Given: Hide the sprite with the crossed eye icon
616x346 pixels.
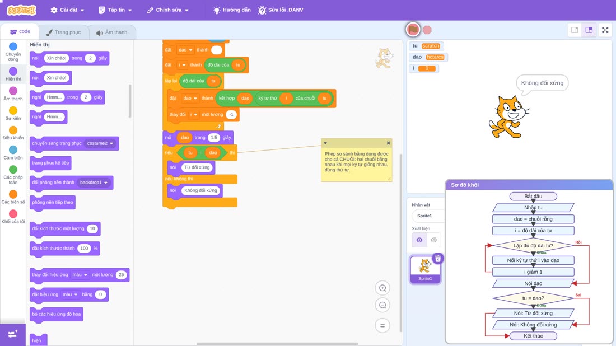Looking at the screenshot, I should tap(433, 240).
